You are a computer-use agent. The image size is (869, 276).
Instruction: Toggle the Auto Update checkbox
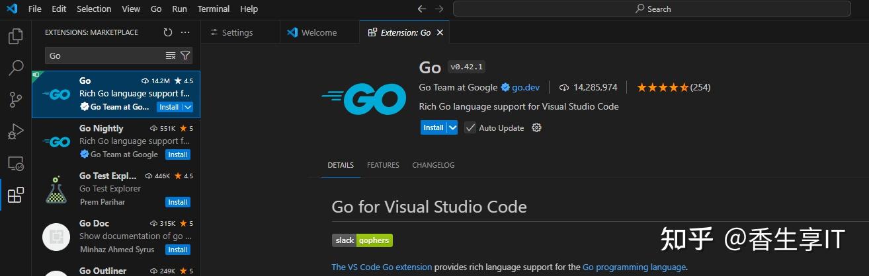click(x=470, y=127)
